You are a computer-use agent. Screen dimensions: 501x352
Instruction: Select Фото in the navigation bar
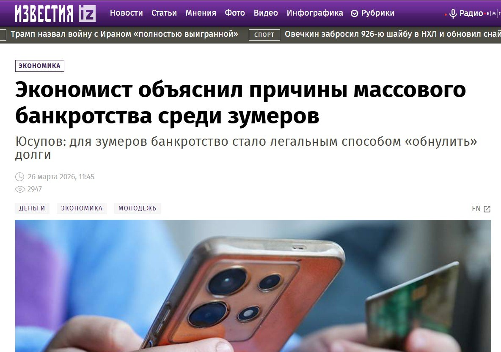(x=235, y=13)
